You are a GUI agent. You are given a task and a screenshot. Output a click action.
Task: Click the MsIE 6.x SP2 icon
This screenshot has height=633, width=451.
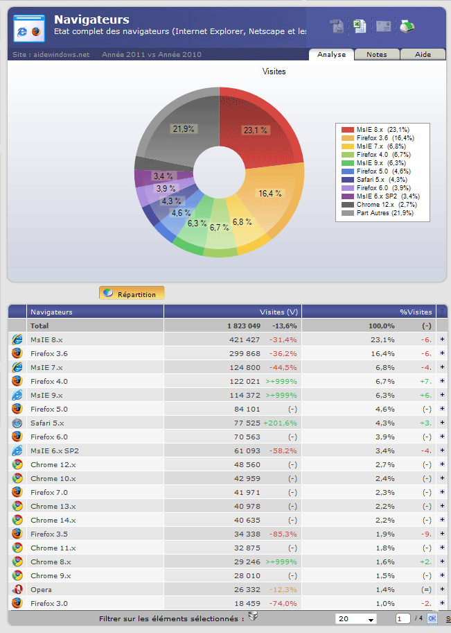[17, 450]
